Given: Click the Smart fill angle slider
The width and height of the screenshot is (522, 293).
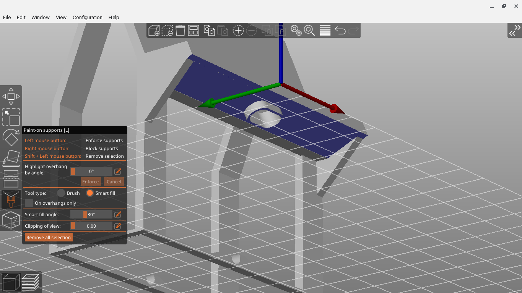Looking at the screenshot, I should 91,215.
